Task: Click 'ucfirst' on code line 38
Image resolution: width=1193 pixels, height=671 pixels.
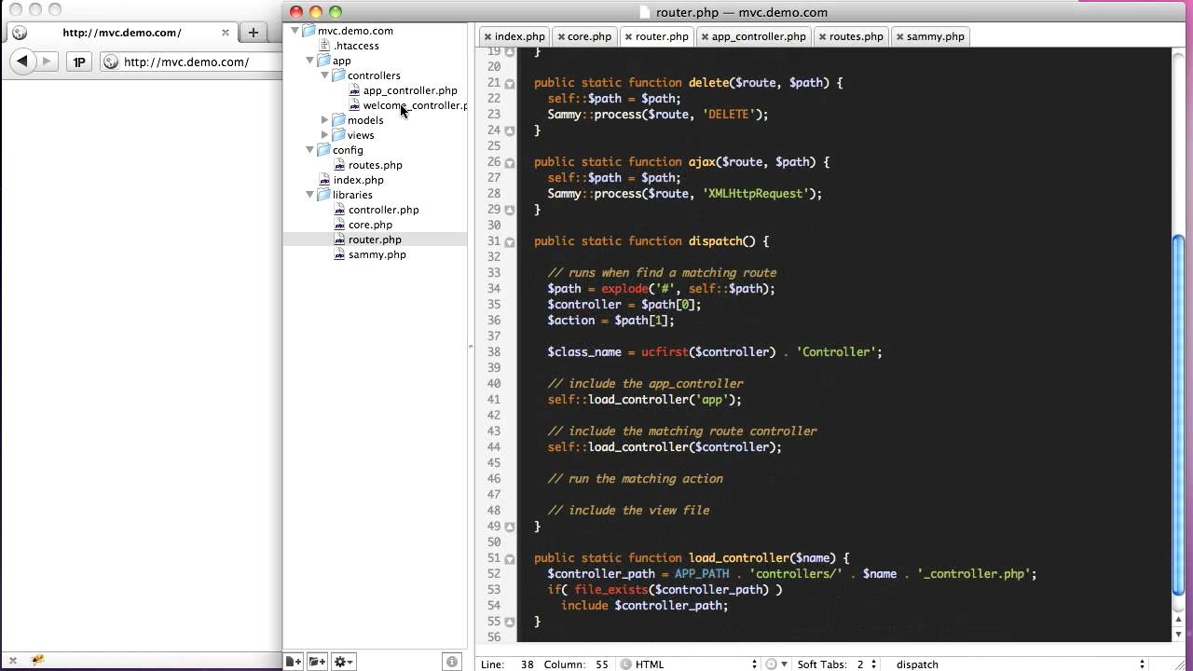Action: pos(665,351)
